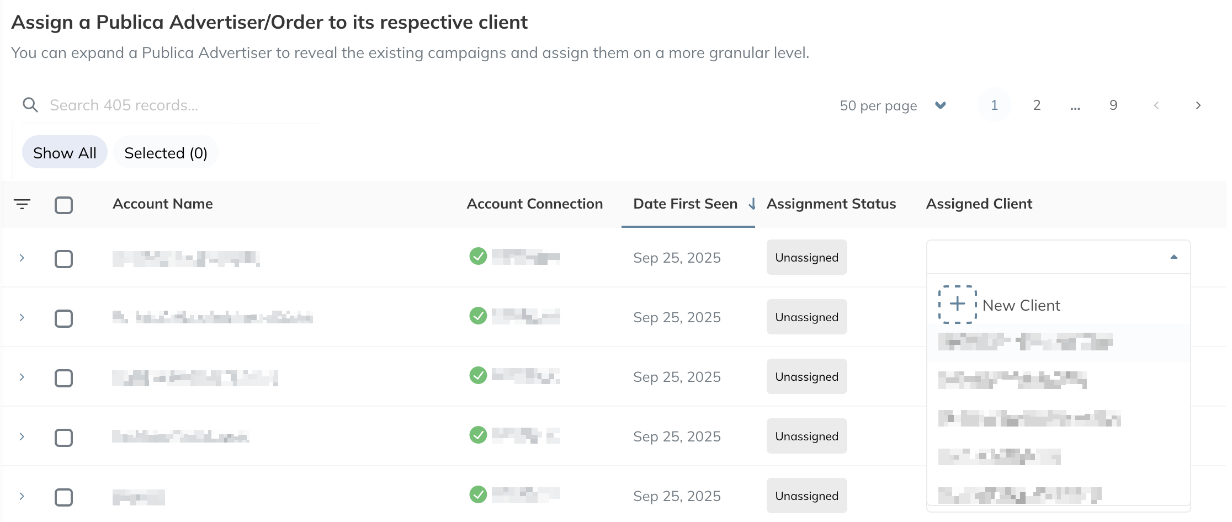Click the Assigned Client column header
Screen dimensions: 1232x522
[979, 204]
